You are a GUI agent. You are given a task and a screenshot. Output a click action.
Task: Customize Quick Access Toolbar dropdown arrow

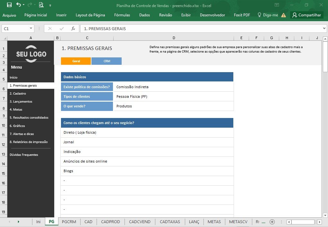50,5
